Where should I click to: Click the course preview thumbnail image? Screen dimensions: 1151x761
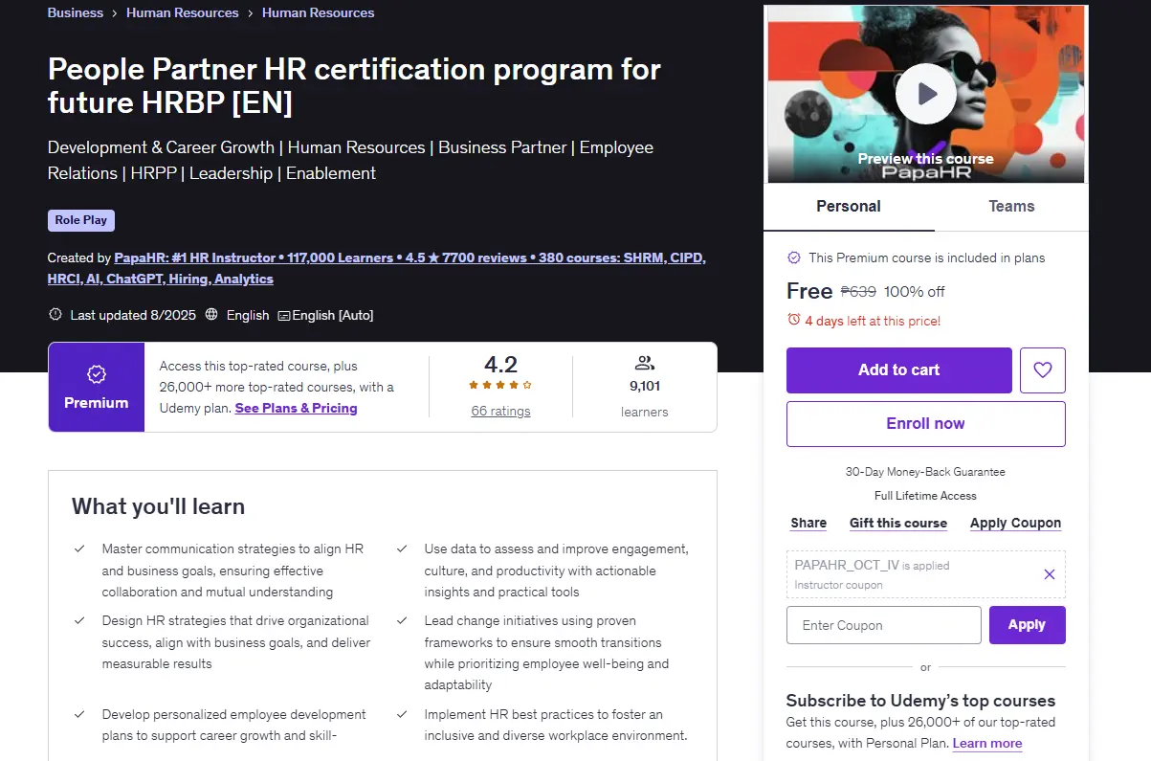(926, 94)
